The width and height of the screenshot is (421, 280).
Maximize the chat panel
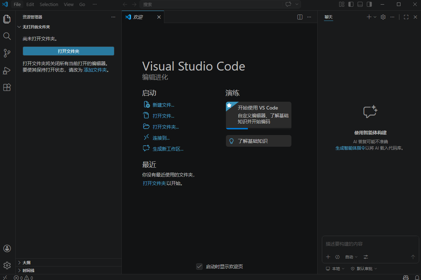pyautogui.click(x=406, y=17)
